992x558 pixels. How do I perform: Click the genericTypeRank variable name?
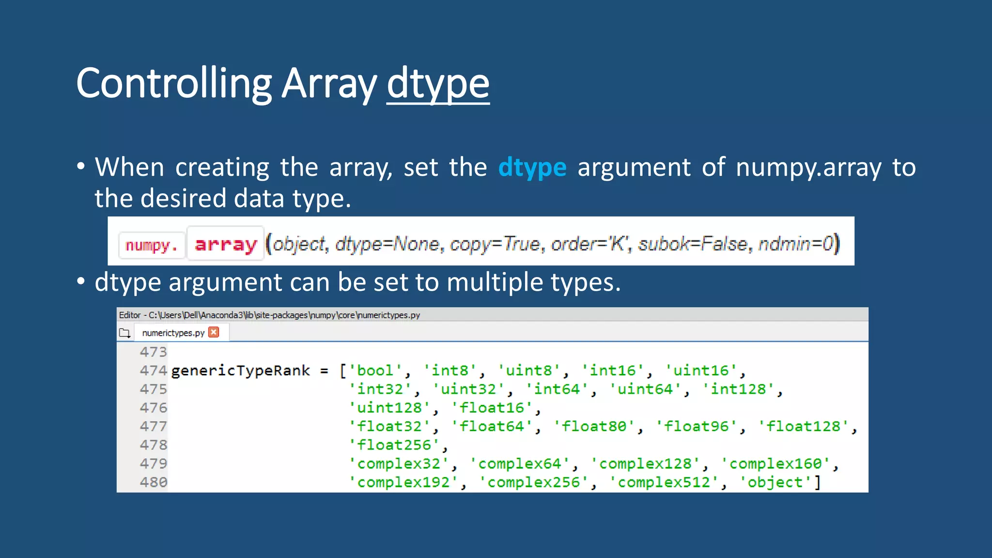click(241, 371)
